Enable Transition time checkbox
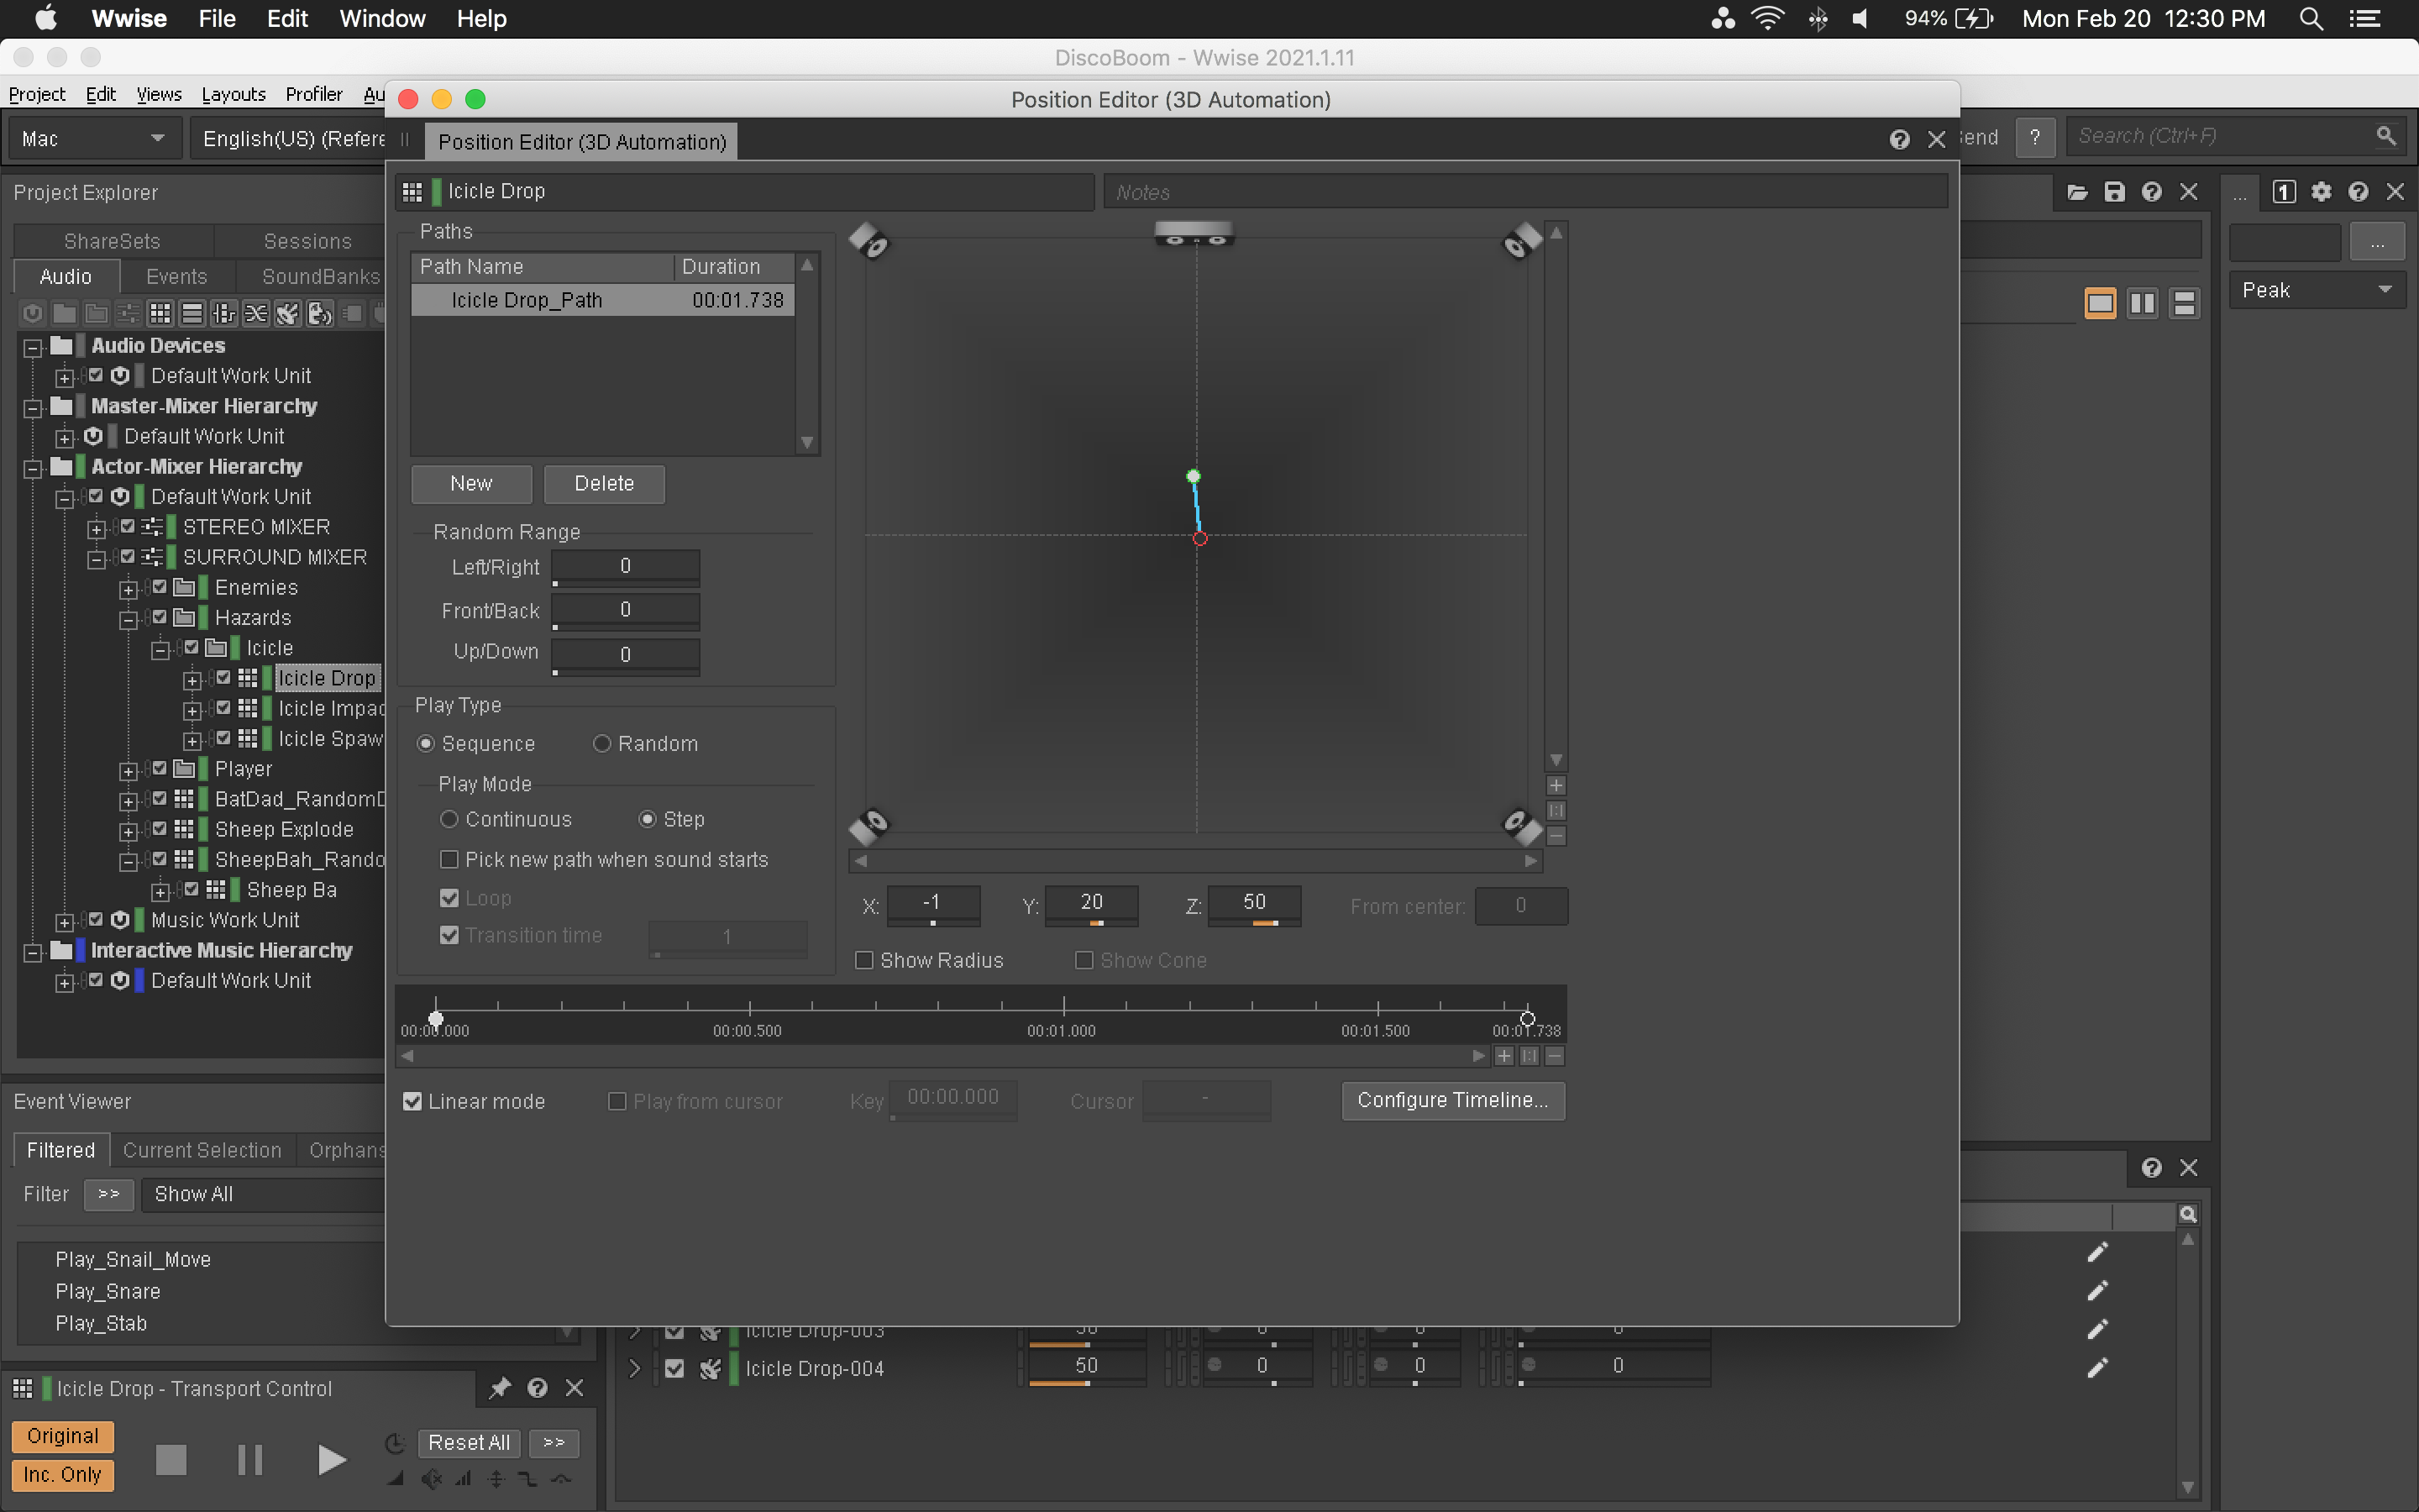The image size is (2419, 1512). (x=449, y=936)
